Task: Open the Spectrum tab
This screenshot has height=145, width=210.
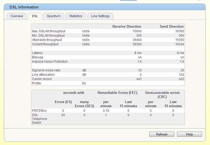Action: coord(54,16)
